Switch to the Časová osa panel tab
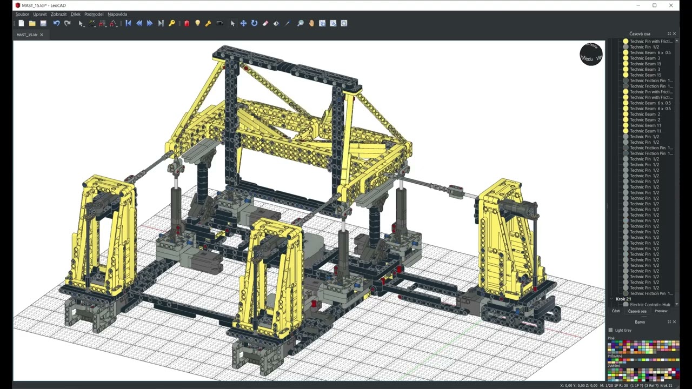This screenshot has width=692, height=389. [637, 311]
